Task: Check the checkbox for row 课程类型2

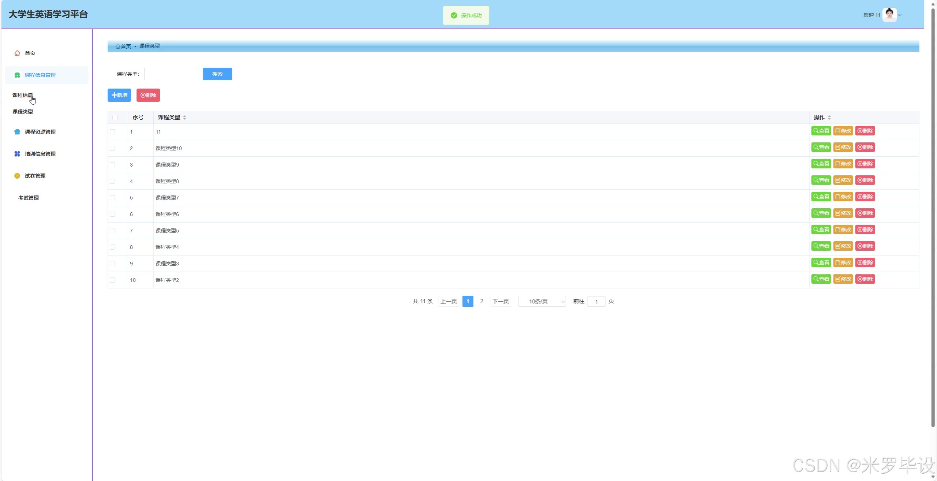Action: [112, 280]
